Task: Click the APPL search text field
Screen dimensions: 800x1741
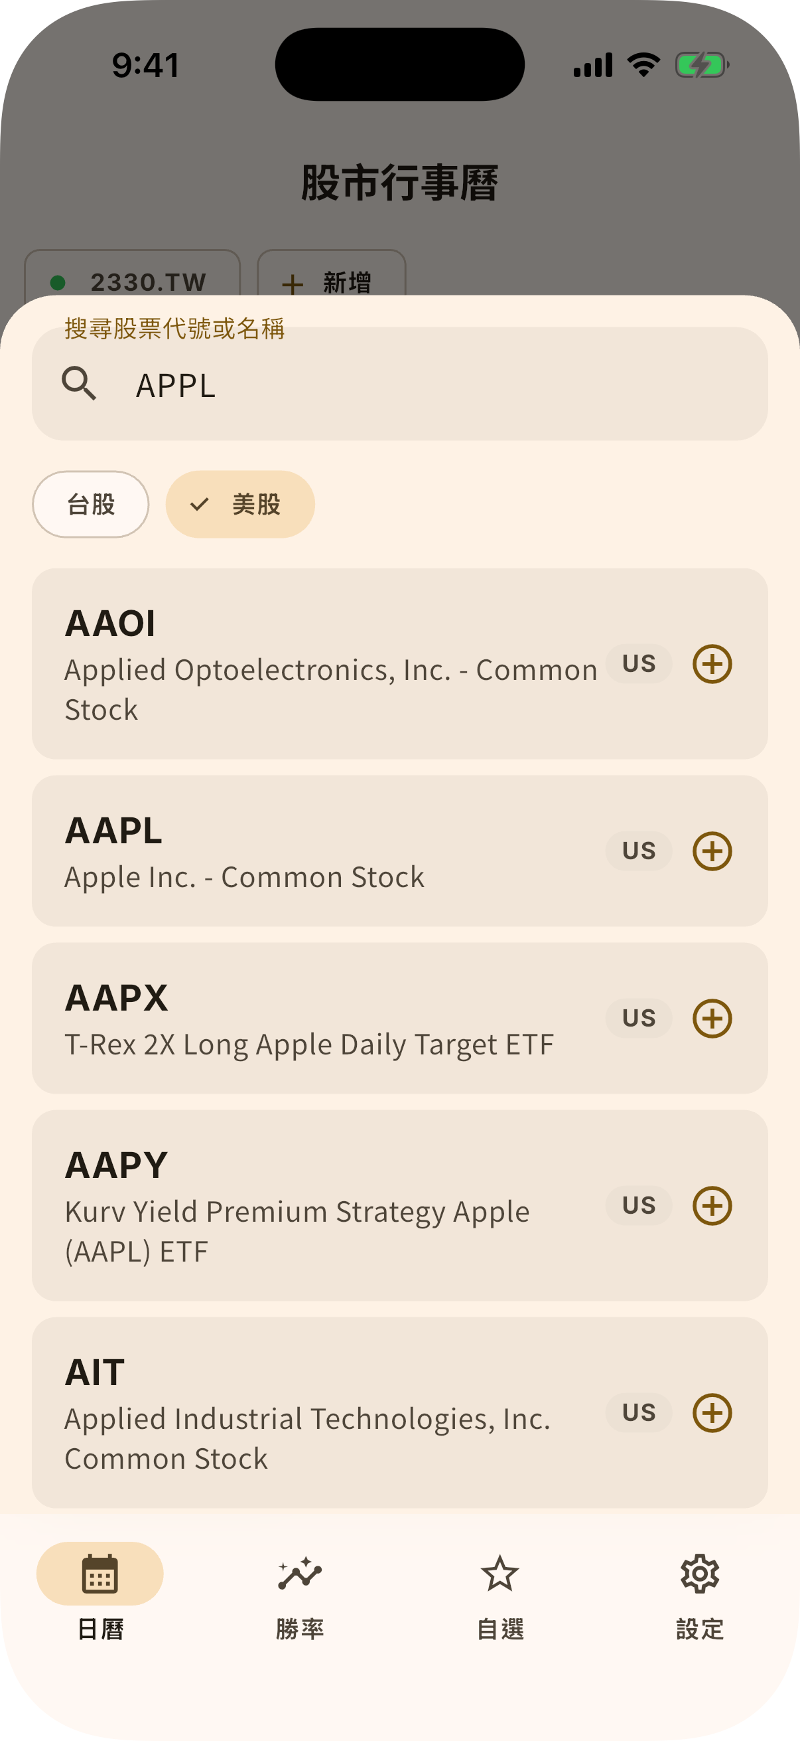Action: point(399,384)
